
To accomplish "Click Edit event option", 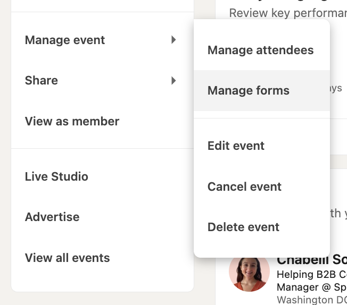I will pos(262,146).
